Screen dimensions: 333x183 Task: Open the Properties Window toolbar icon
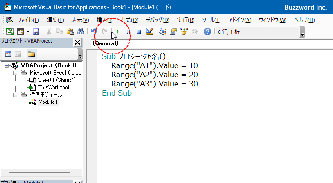(173, 32)
